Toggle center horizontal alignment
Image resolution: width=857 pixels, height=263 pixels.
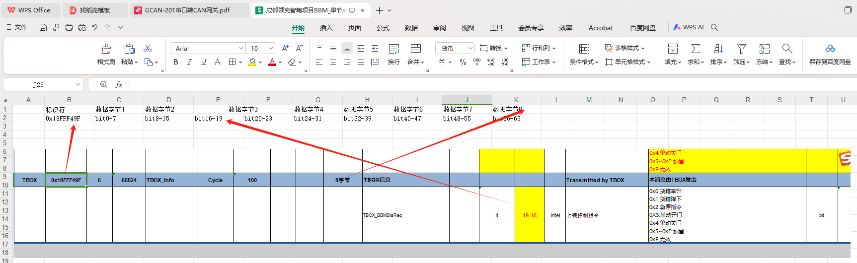[x=333, y=62]
